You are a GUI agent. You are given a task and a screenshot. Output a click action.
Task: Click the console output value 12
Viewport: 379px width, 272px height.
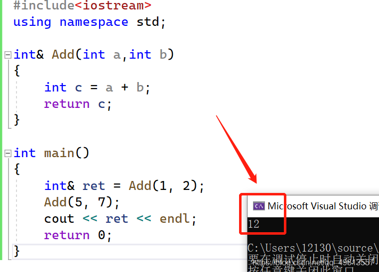click(x=253, y=224)
